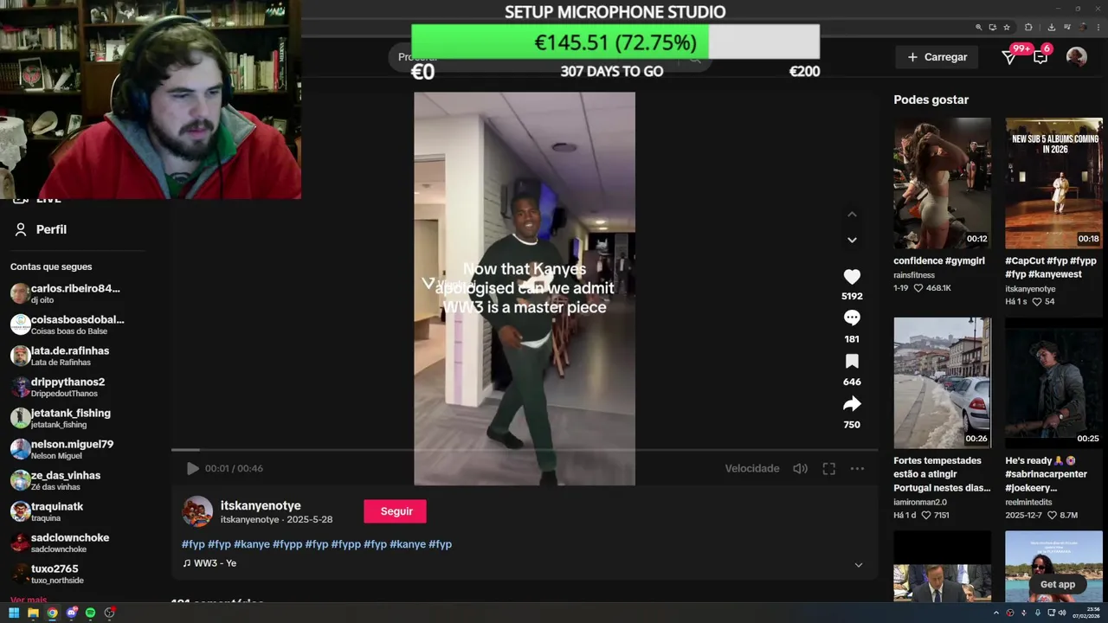The image size is (1108, 623).
Task: Open comments via the speech bubble icon
Action: [x=852, y=318]
